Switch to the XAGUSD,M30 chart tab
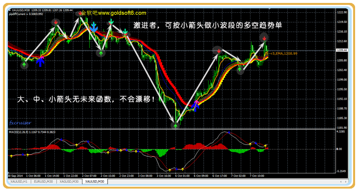This screenshot has height=192, width=359. click(x=69, y=182)
